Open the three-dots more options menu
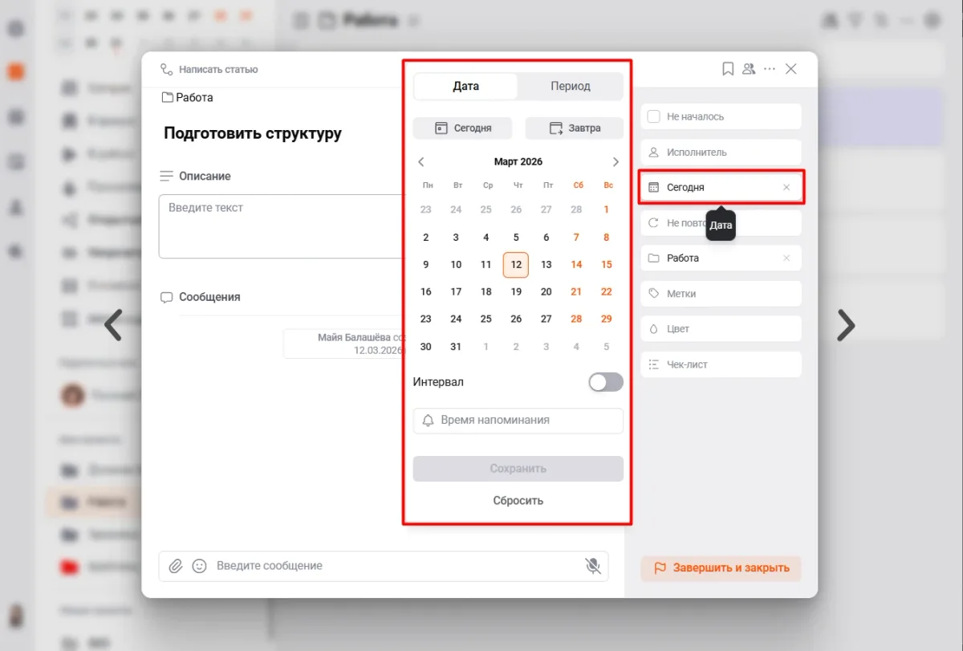Image resolution: width=963 pixels, height=651 pixels. coord(770,69)
